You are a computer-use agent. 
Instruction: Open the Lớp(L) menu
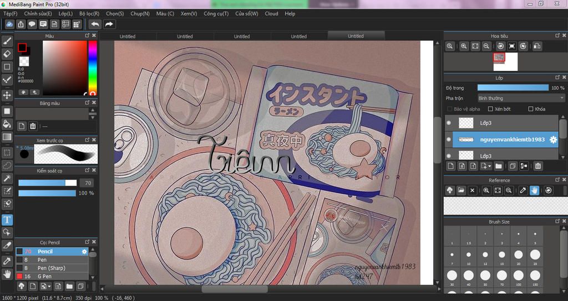pos(65,13)
